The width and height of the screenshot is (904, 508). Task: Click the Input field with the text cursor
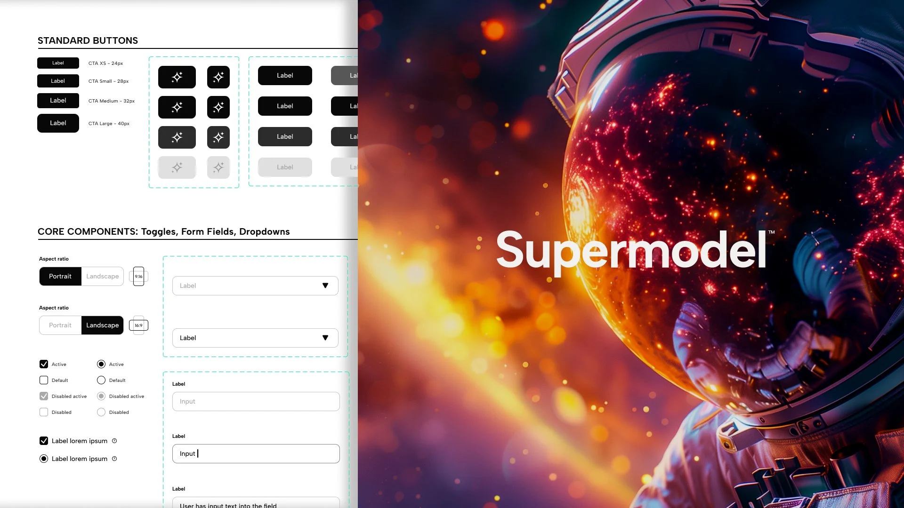256,453
